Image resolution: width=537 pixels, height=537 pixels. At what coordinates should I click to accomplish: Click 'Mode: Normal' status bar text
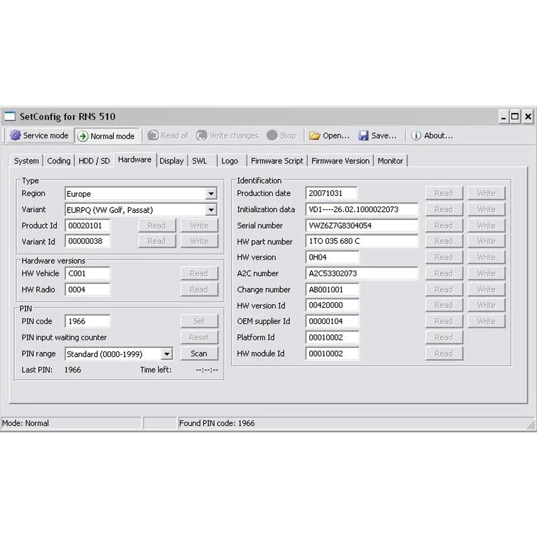25,423
